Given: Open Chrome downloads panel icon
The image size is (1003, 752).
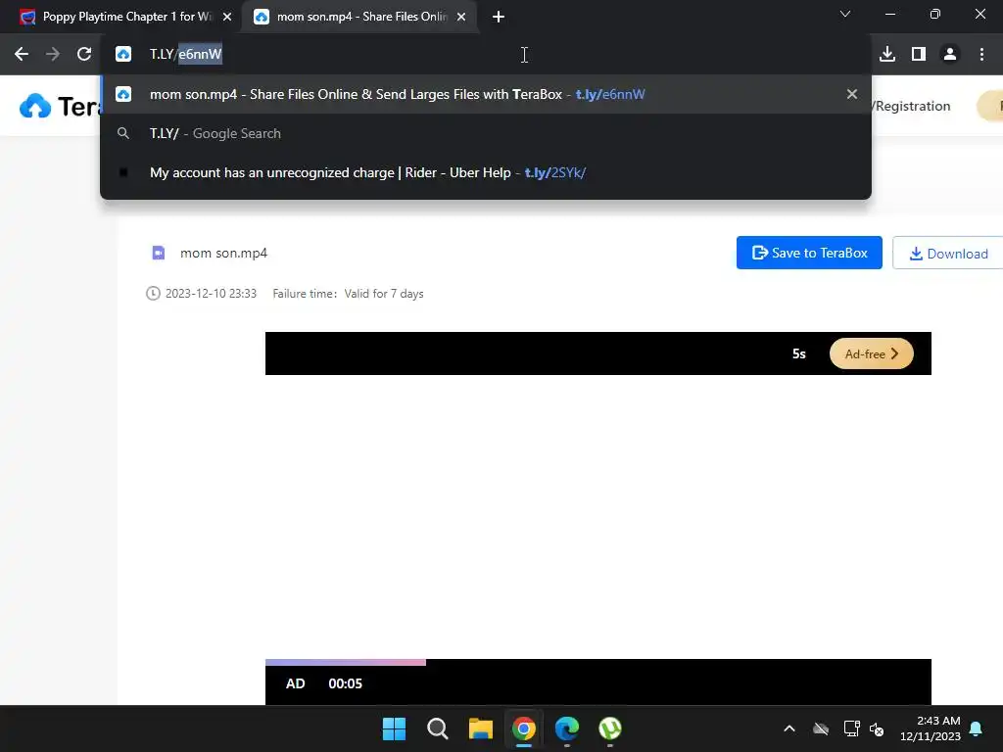Looking at the screenshot, I should tap(887, 55).
